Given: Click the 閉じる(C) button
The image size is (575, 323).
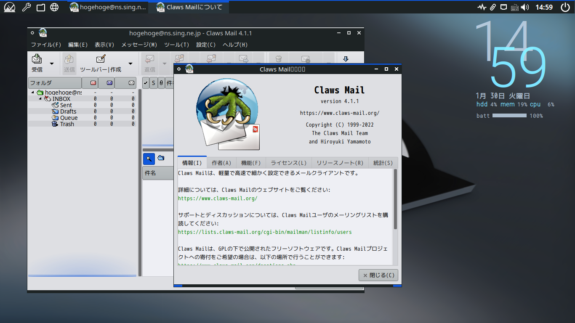Looking at the screenshot, I should pos(378,275).
